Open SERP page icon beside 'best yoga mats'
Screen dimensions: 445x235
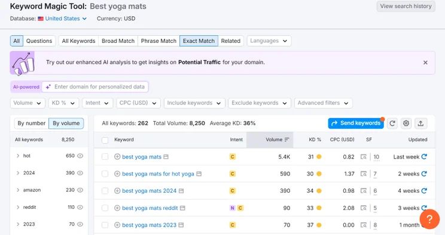coord(166,157)
